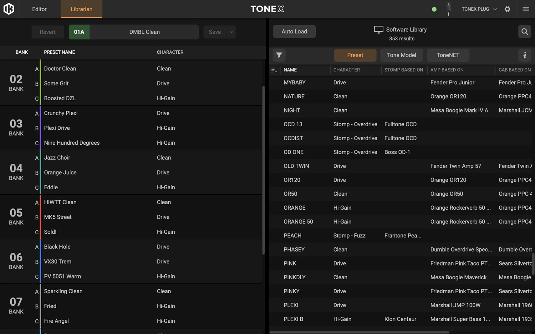This screenshot has width=535, height=334.
Task: Click the info icon in library
Action: [525, 55]
